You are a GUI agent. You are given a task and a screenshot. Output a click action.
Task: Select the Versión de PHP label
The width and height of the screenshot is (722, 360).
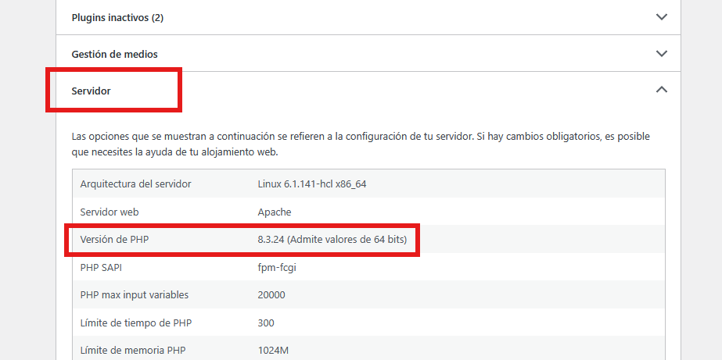[115, 239]
